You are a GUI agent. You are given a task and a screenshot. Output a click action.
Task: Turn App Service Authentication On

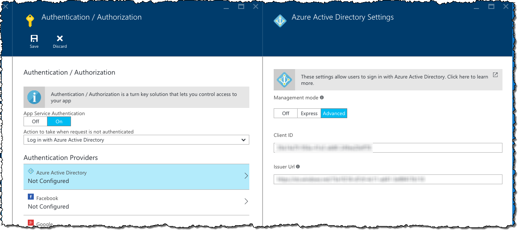(x=59, y=122)
